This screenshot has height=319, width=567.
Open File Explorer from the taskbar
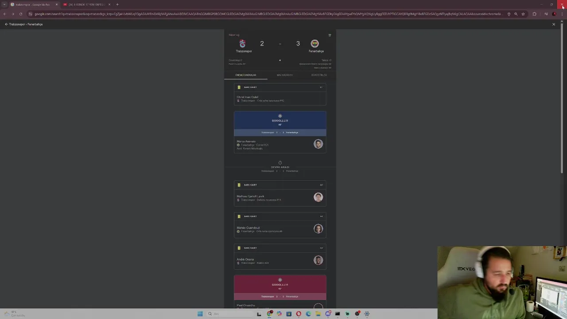coord(318,314)
